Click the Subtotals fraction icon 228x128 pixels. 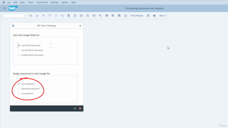(62, 16)
